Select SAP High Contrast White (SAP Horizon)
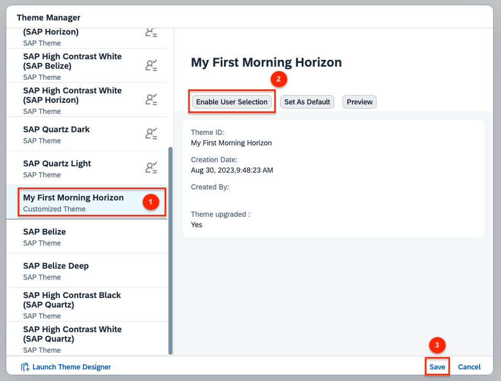 coord(87,100)
